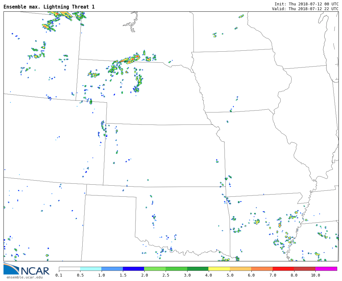Pick the bright red 7.0–8.0 colorbar segment
Image resolution: width=342 pixels, height=281 pixels.
click(x=283, y=269)
